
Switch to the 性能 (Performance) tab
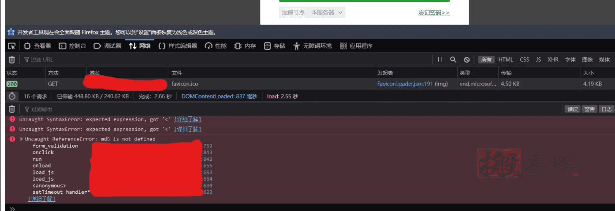(x=216, y=46)
